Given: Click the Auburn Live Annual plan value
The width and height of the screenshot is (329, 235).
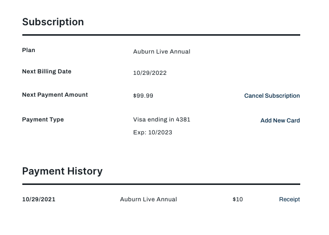Looking at the screenshot, I should click(x=162, y=52).
